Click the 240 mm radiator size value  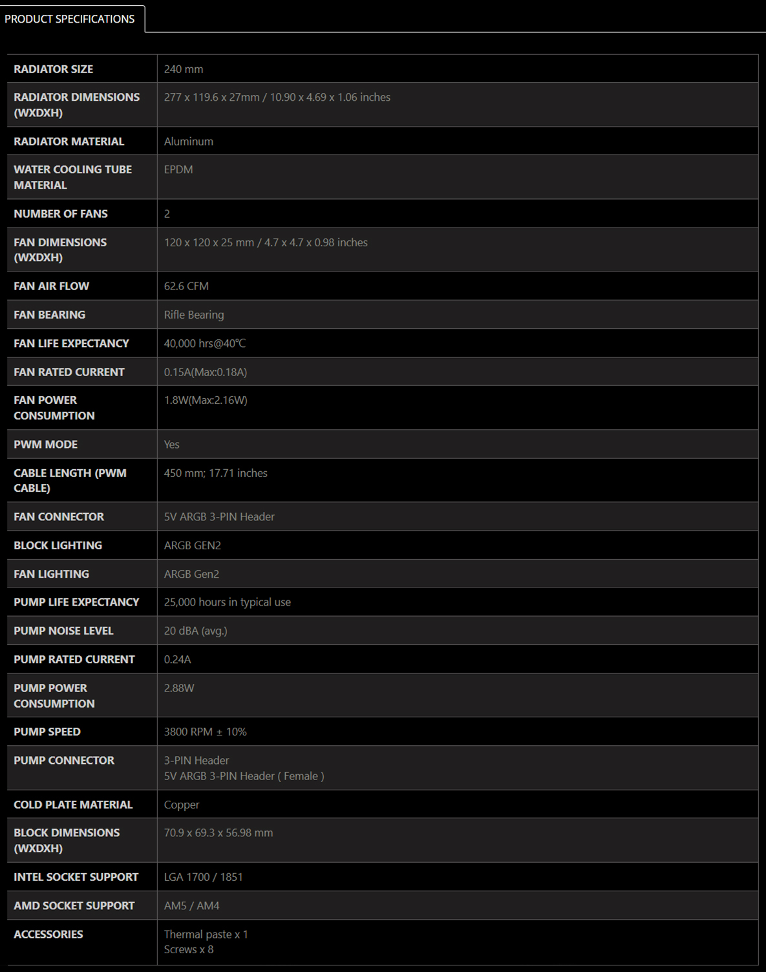184,69
